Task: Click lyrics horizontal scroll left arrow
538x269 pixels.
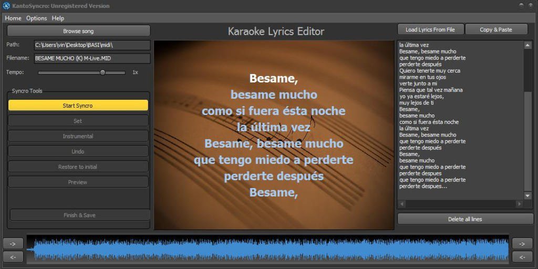Action: click(x=401, y=204)
